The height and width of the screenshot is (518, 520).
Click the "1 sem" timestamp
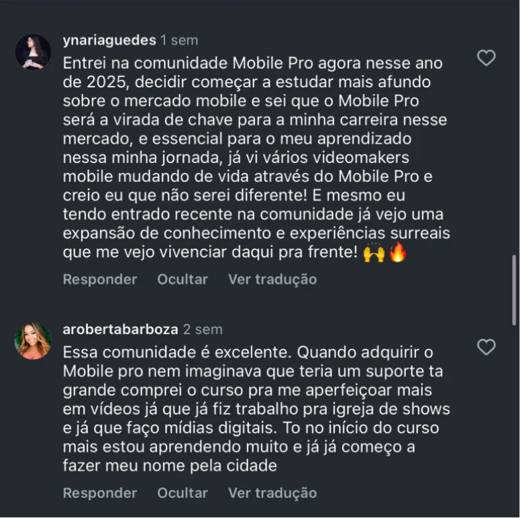[179, 40]
